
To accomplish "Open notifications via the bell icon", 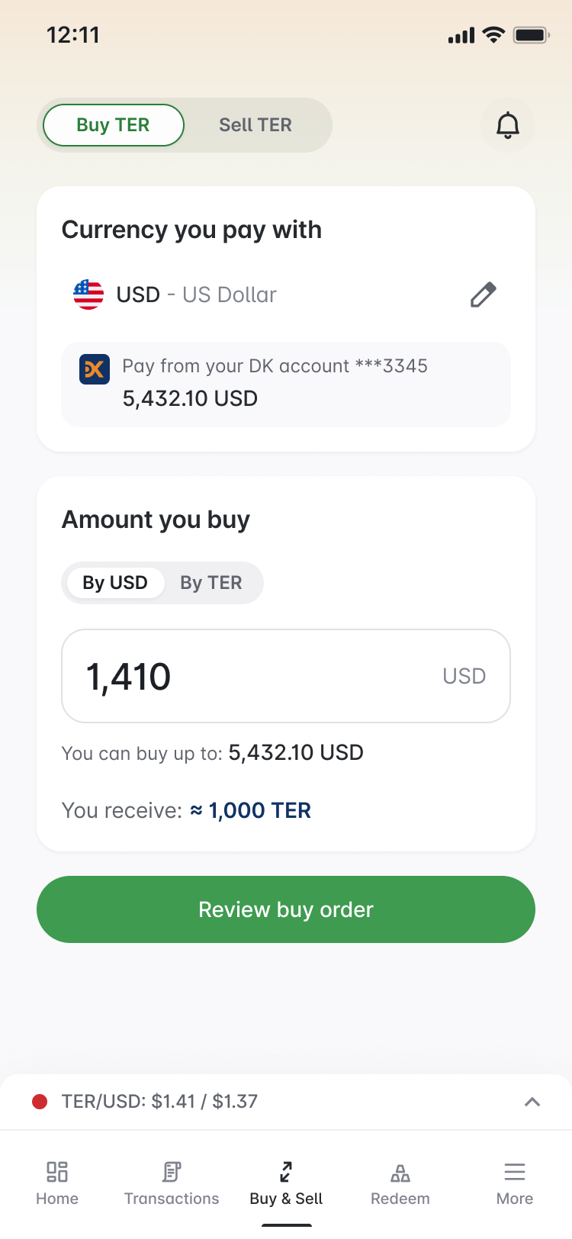I will pos(507,125).
